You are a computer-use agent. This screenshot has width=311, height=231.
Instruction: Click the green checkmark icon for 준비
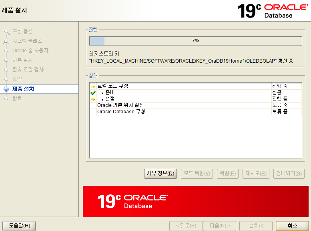tap(93, 93)
